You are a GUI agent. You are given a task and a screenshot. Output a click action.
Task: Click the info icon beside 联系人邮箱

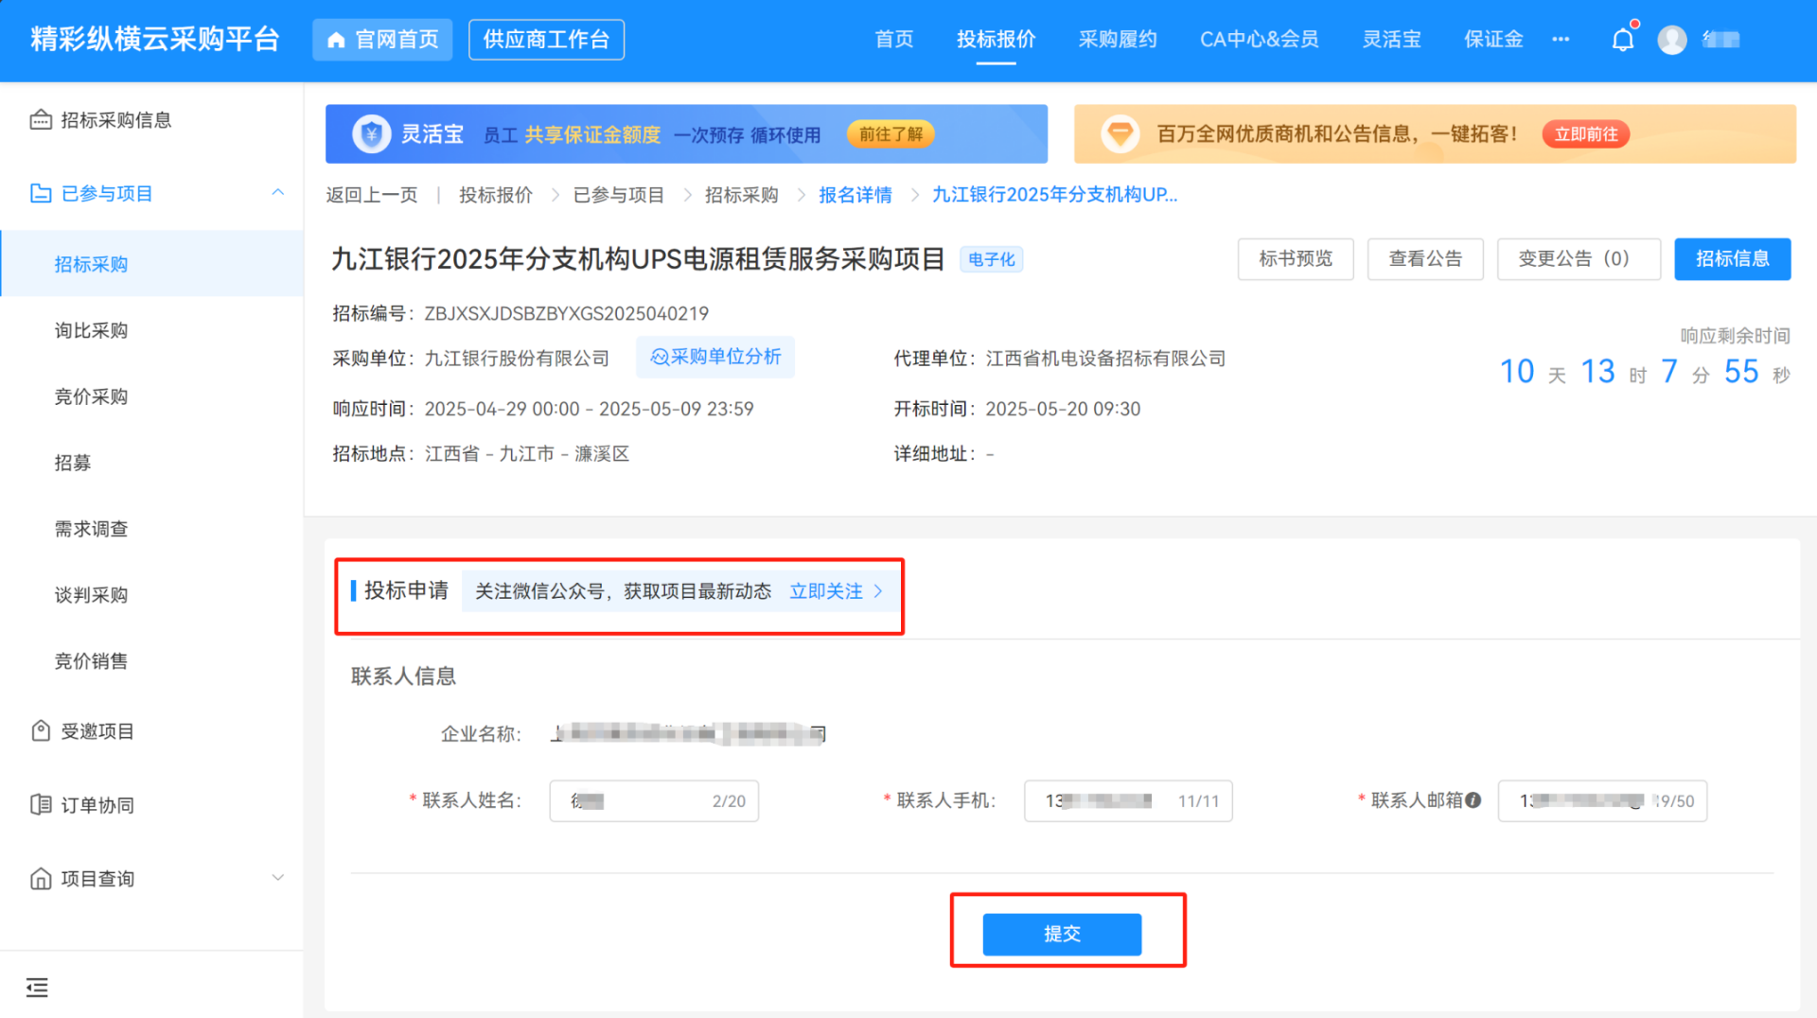pyautogui.click(x=1473, y=800)
